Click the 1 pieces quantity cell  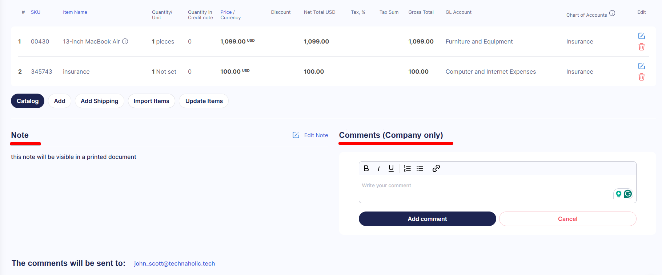click(163, 41)
